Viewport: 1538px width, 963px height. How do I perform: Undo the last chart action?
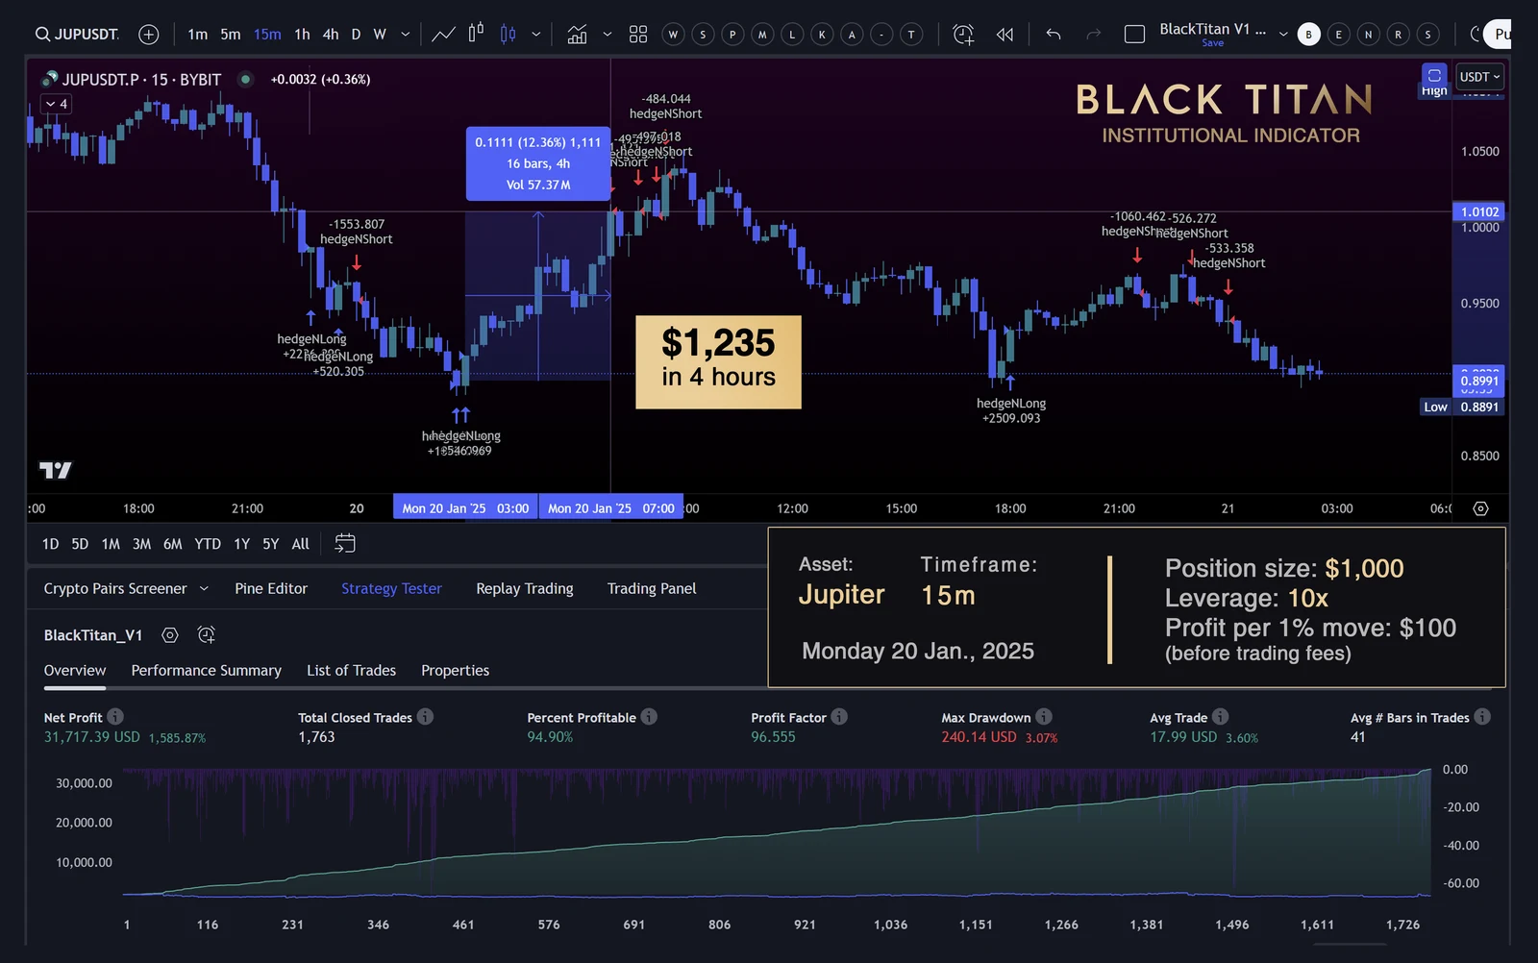(1054, 35)
